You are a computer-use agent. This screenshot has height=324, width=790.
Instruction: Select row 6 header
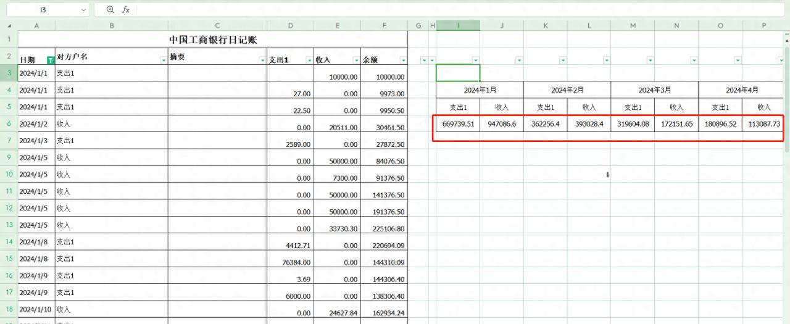(9, 123)
